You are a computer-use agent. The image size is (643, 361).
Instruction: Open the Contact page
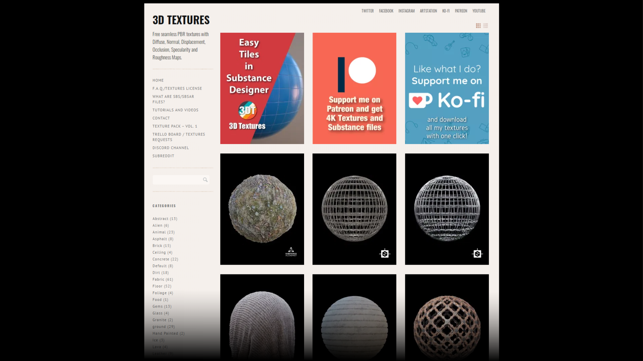coord(161,118)
